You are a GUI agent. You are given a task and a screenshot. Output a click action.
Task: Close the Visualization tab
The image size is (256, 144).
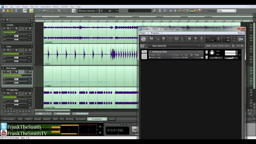point(106,119)
